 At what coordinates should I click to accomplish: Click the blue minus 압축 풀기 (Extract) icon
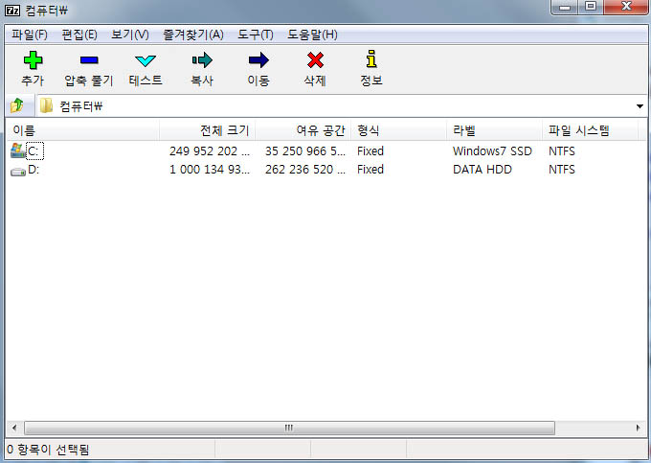pos(89,60)
